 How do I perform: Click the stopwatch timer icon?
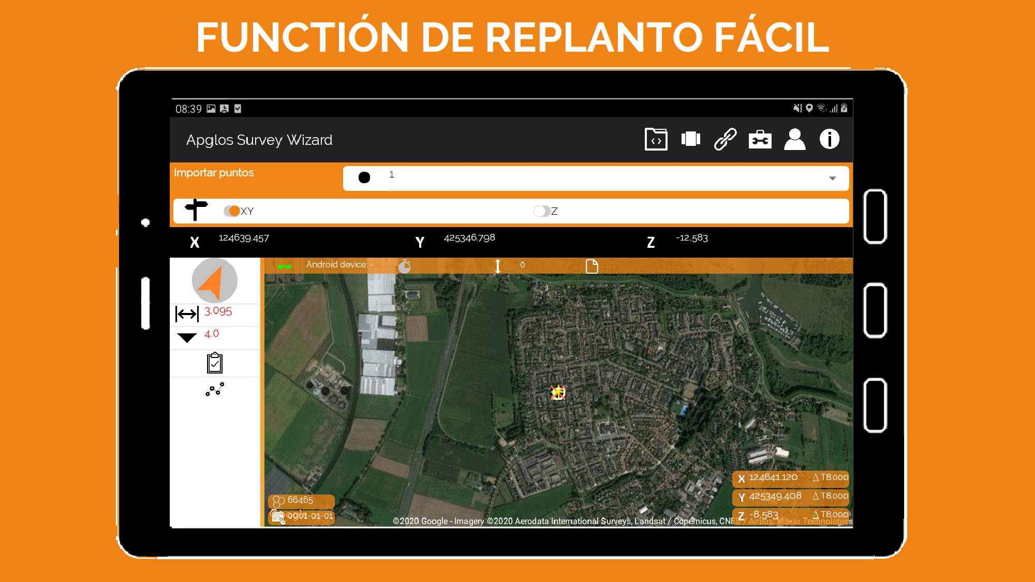click(x=404, y=266)
